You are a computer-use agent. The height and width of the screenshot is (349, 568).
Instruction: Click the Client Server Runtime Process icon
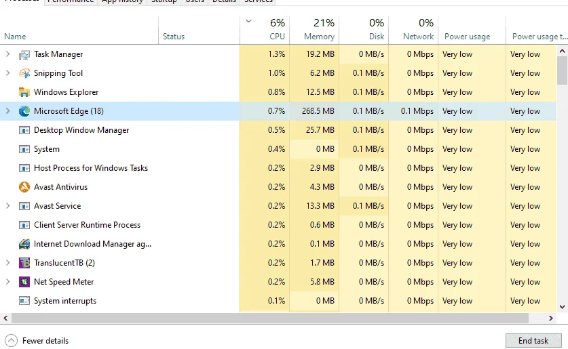[x=24, y=225]
